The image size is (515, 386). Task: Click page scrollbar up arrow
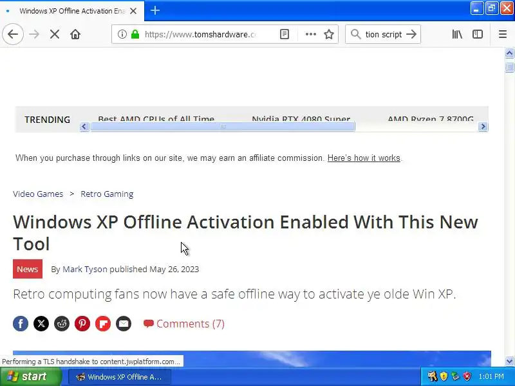(x=509, y=53)
